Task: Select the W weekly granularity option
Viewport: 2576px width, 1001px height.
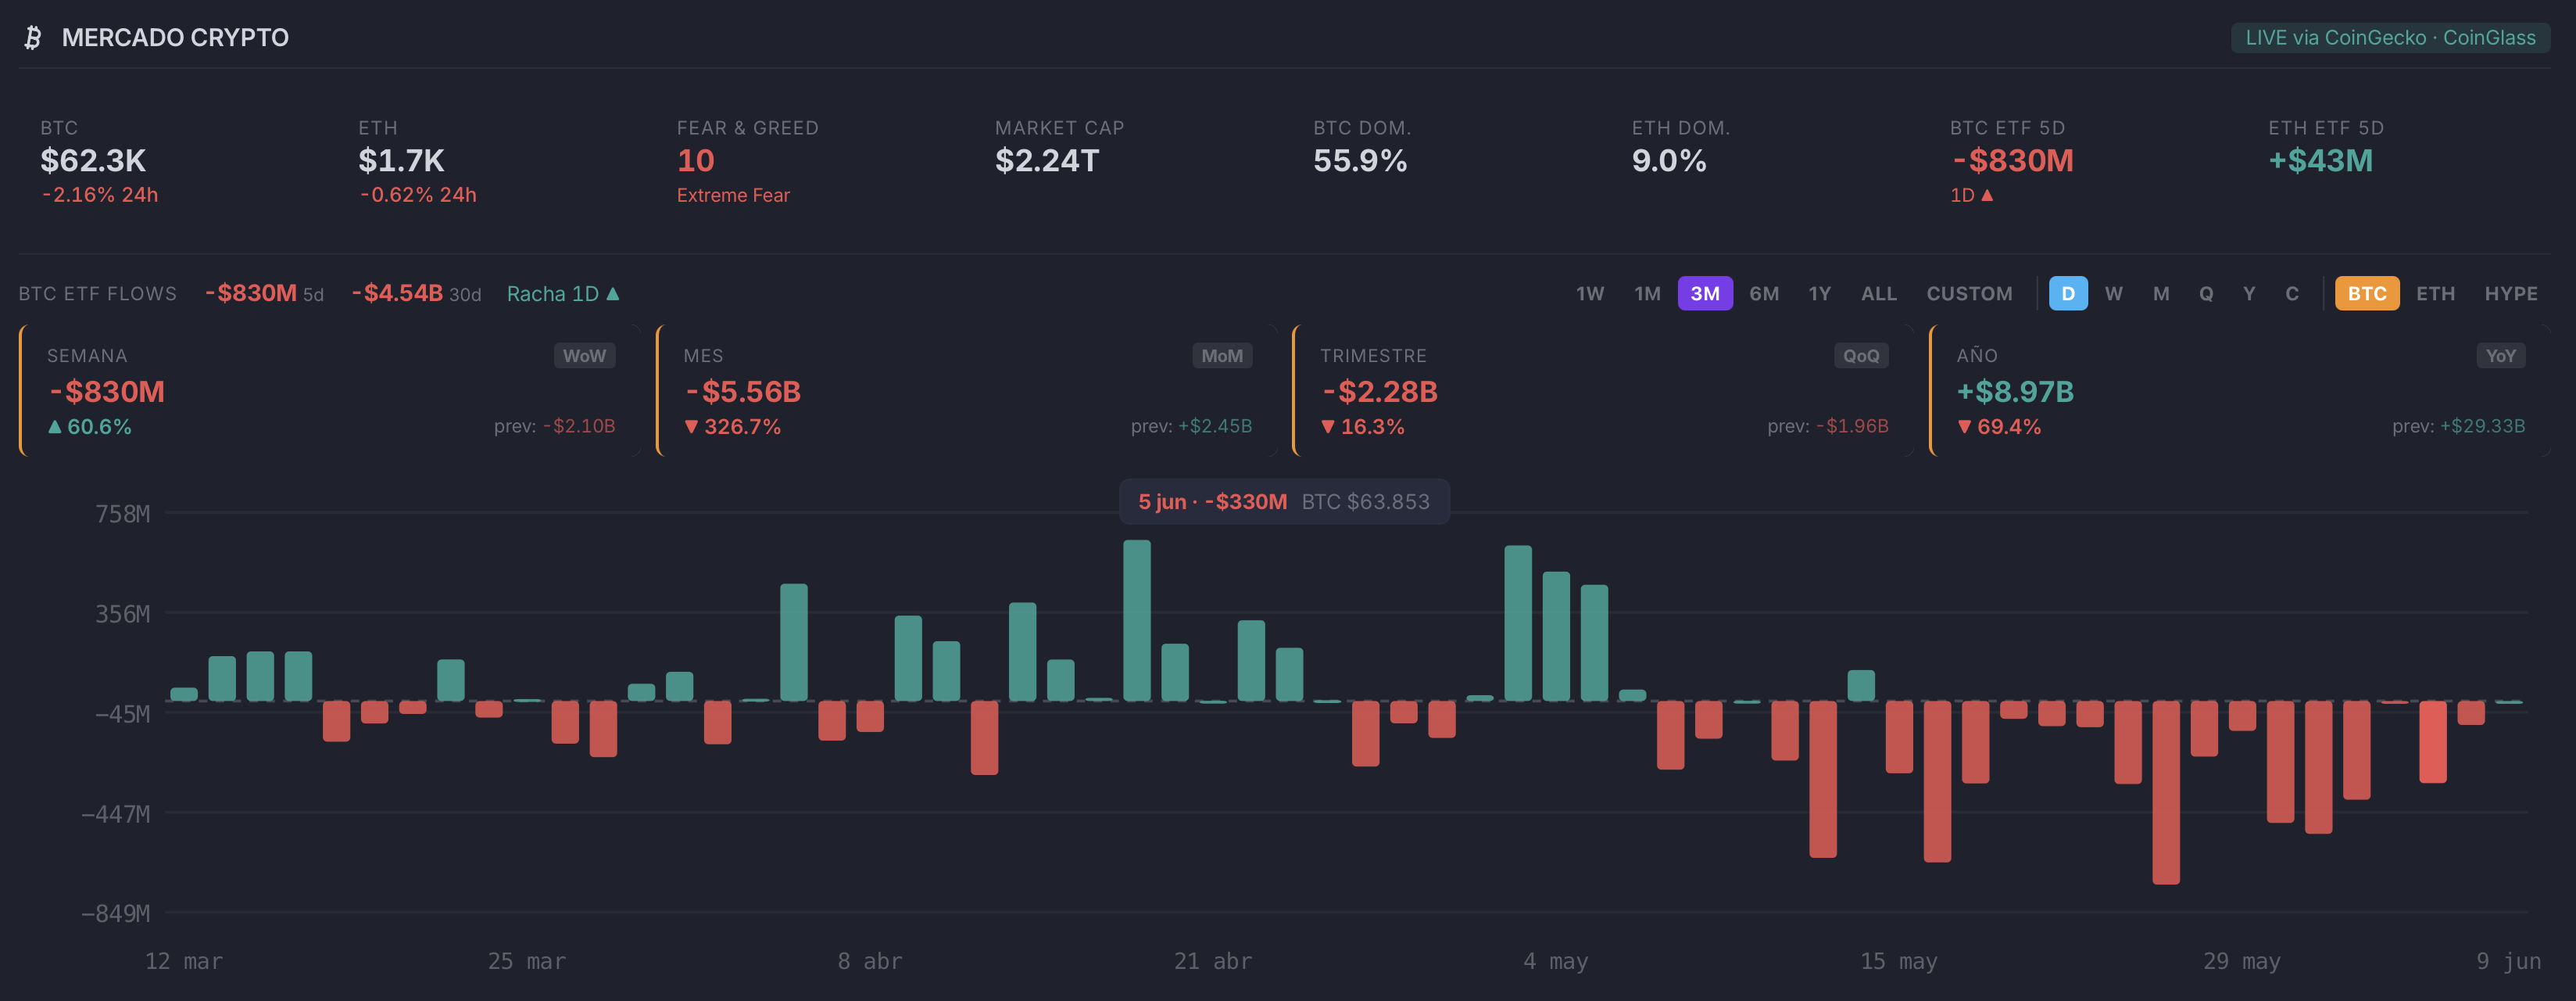Action: coord(2113,293)
